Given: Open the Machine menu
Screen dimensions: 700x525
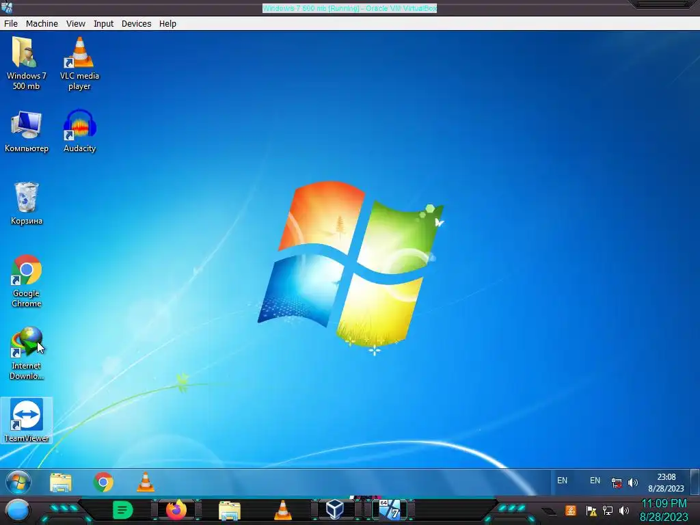Looking at the screenshot, I should 42,24.
